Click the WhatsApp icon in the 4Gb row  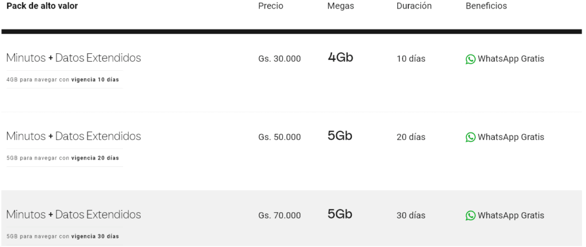coord(470,59)
